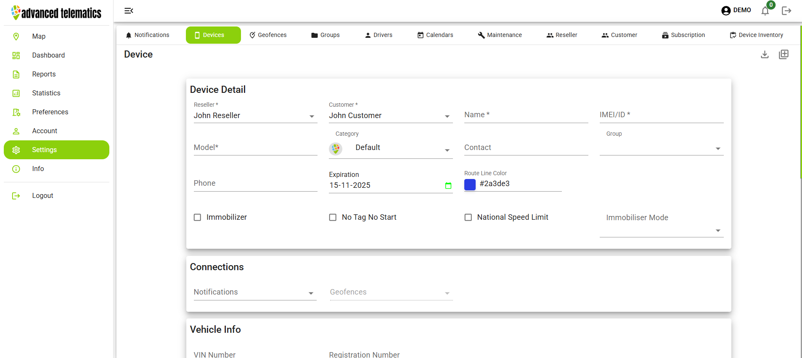
Task: Click the download icon beside Device title
Action: [765, 55]
